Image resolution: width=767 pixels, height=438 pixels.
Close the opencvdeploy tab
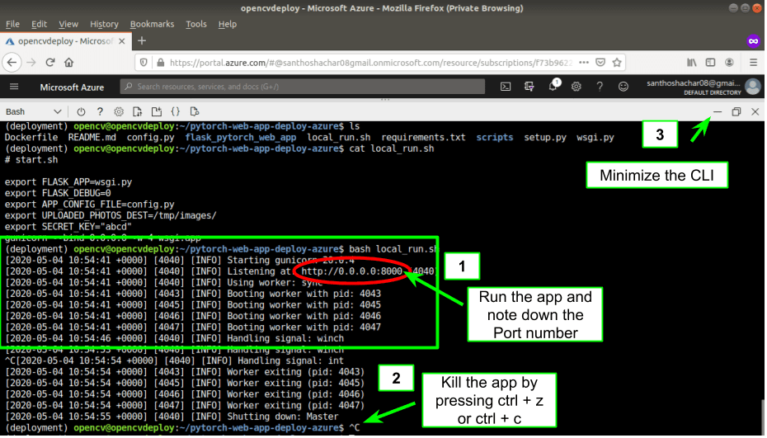click(x=122, y=41)
